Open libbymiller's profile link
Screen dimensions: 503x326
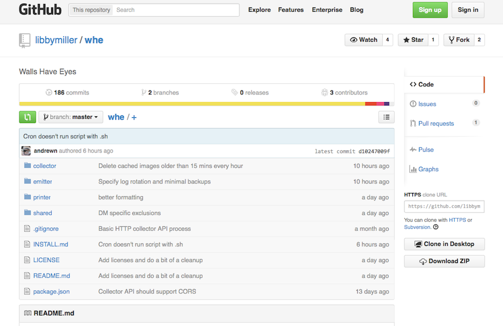coord(56,40)
